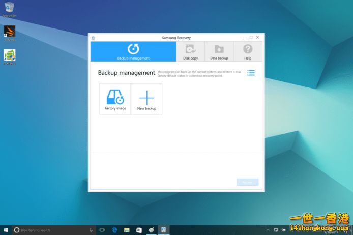This screenshot has width=353, height=235.
Task: Launch Microsoft Edge from the taskbar
Action: tap(114, 230)
